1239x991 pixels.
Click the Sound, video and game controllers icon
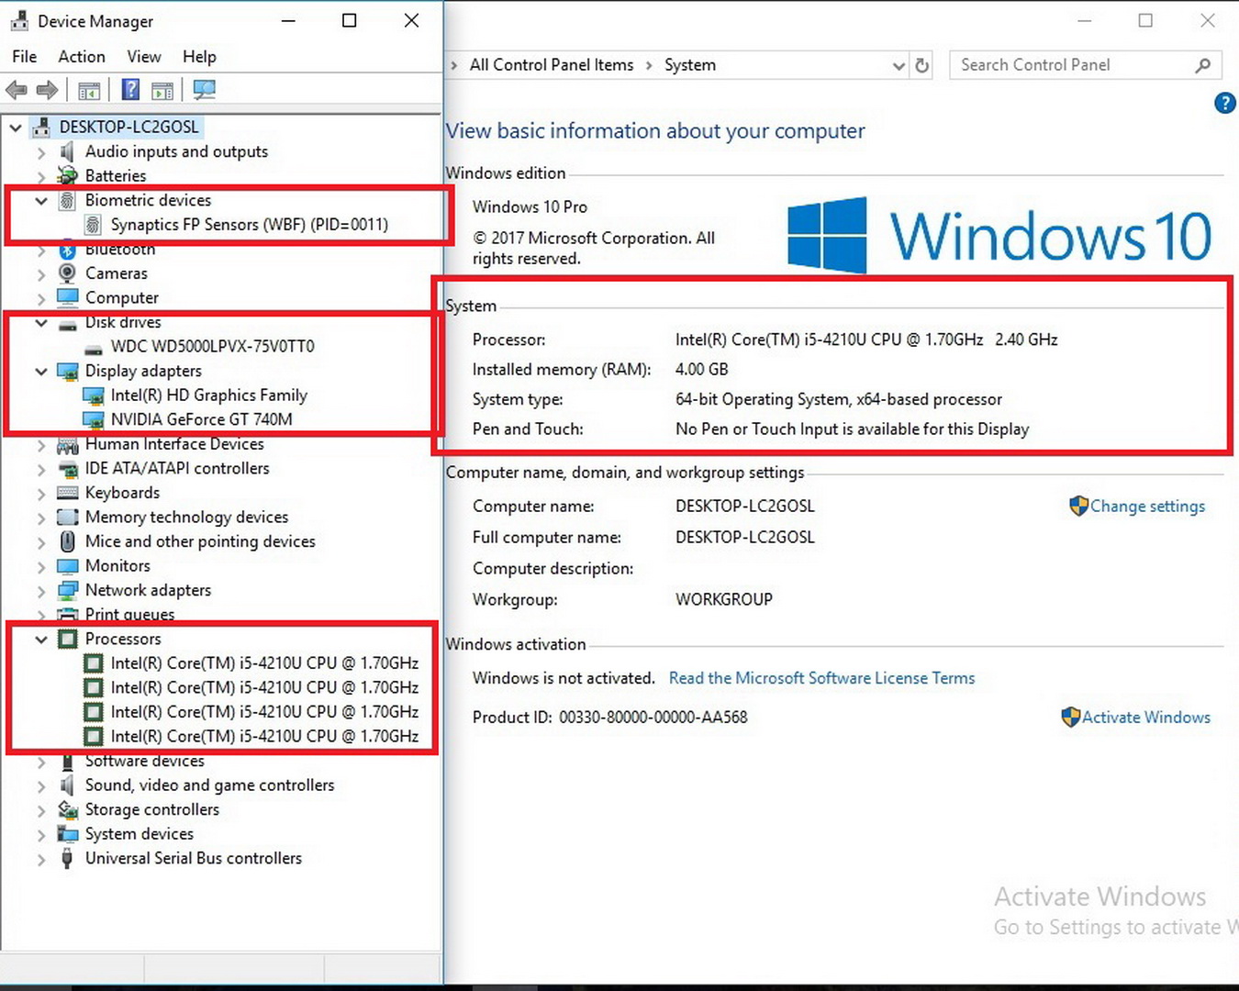point(67,785)
